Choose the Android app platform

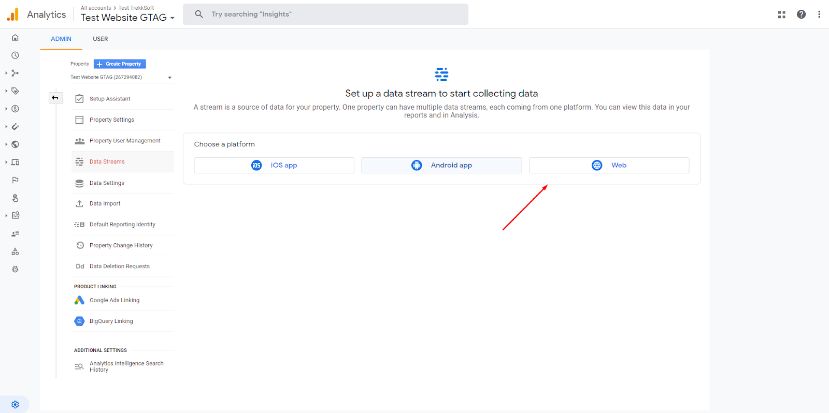(x=441, y=165)
